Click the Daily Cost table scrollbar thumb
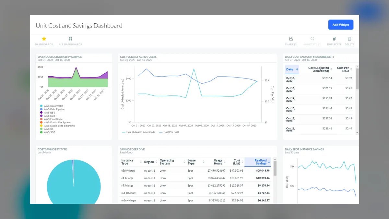Viewport: 389px width, 219px height. (x=357, y=79)
